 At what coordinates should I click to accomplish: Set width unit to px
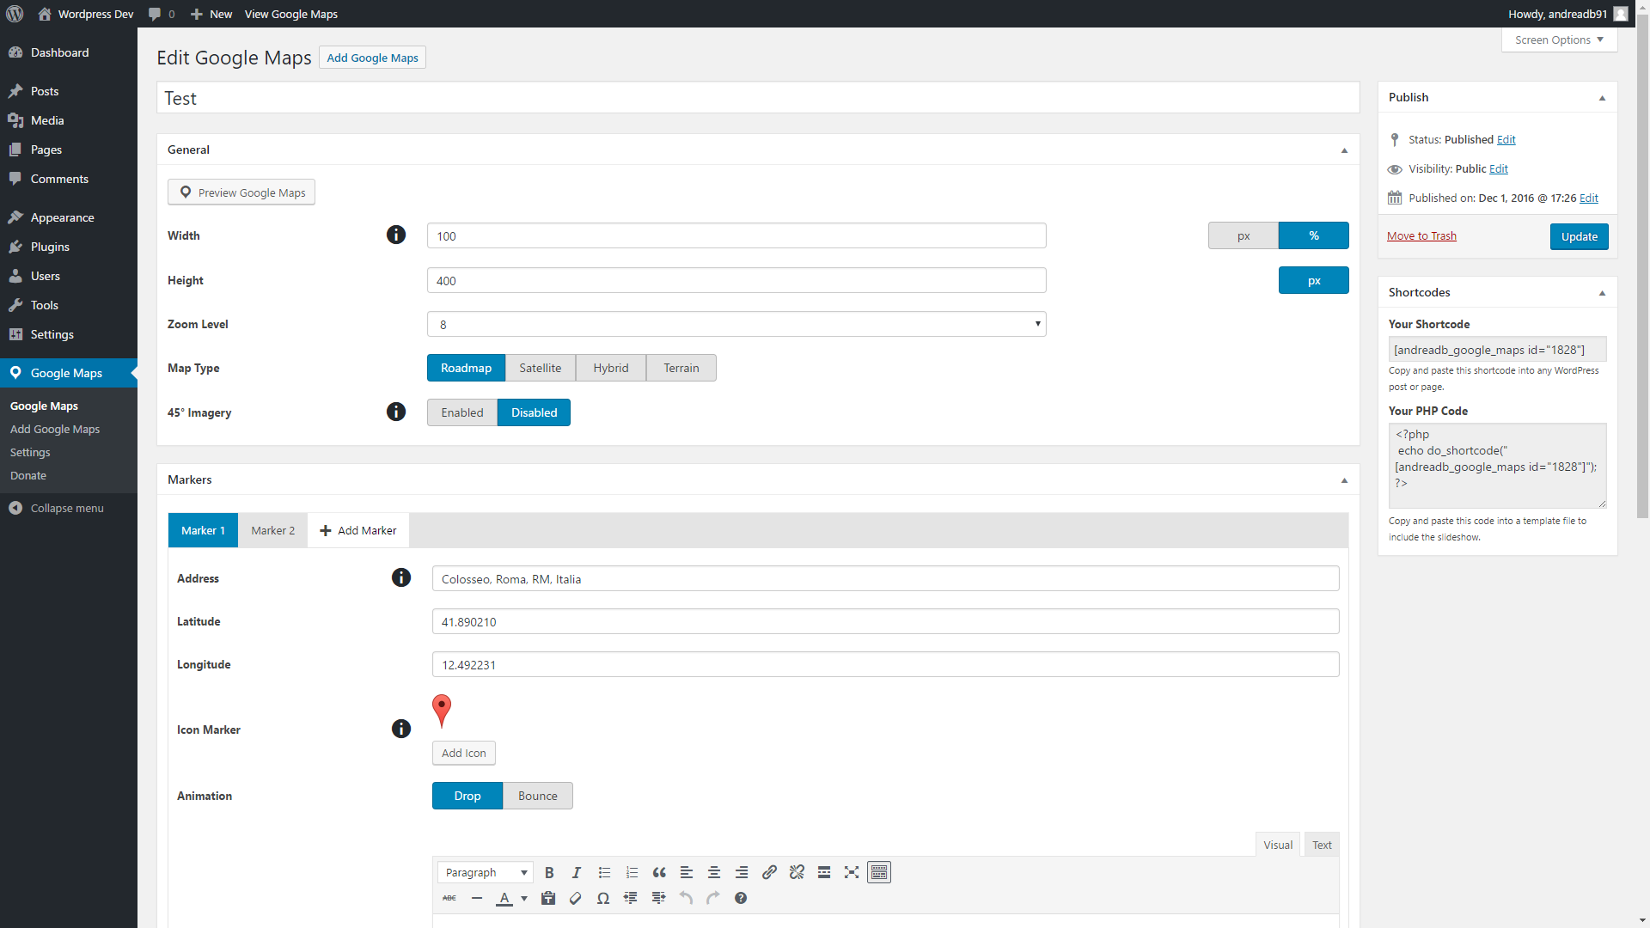pos(1244,235)
